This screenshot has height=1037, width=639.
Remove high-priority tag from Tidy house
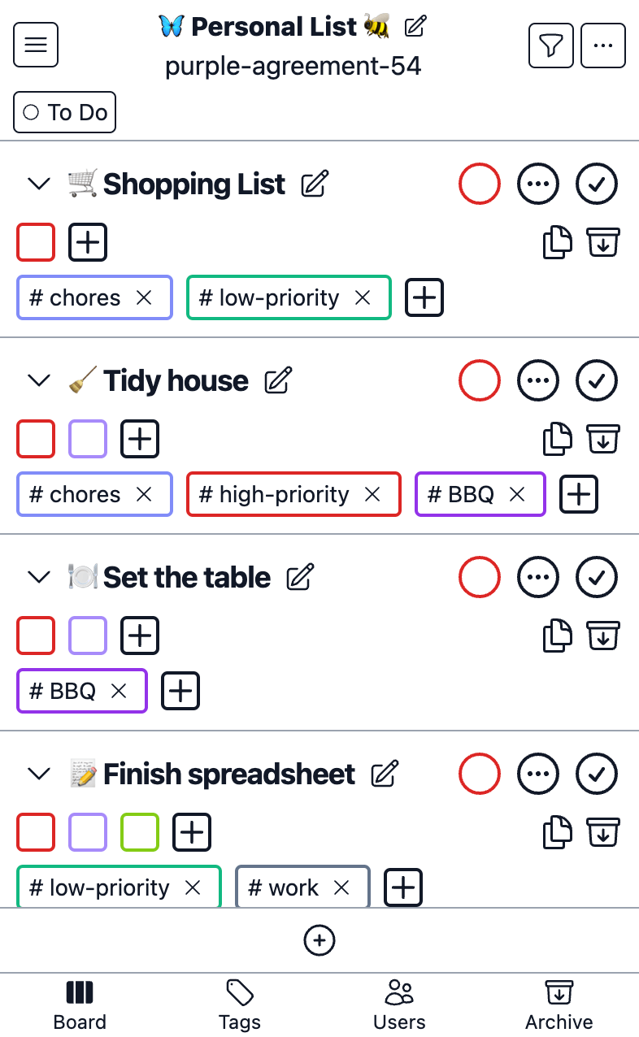pyautogui.click(x=372, y=494)
